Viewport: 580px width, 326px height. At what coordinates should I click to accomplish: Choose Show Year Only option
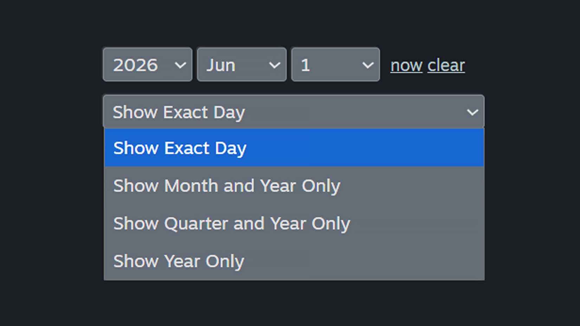click(x=294, y=261)
